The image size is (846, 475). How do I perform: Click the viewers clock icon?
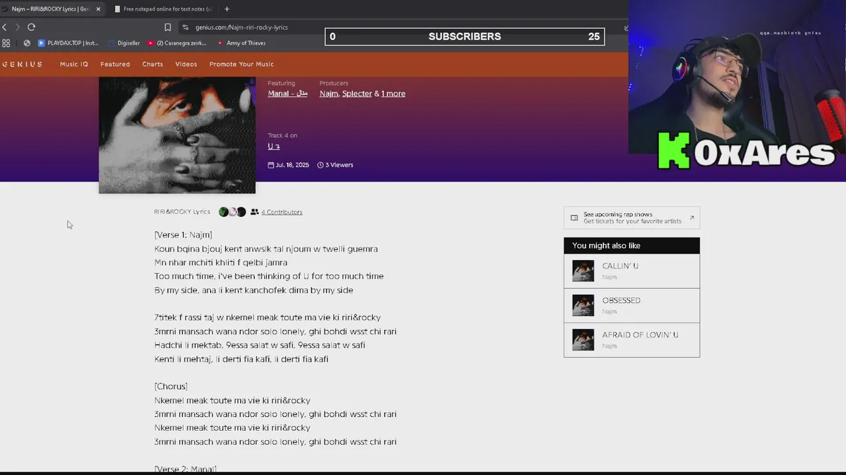click(321, 165)
